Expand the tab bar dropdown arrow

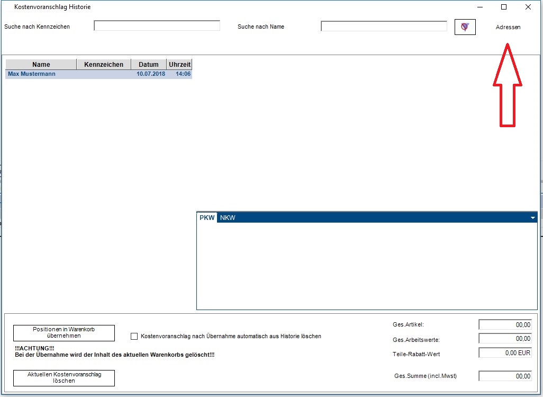(x=532, y=218)
